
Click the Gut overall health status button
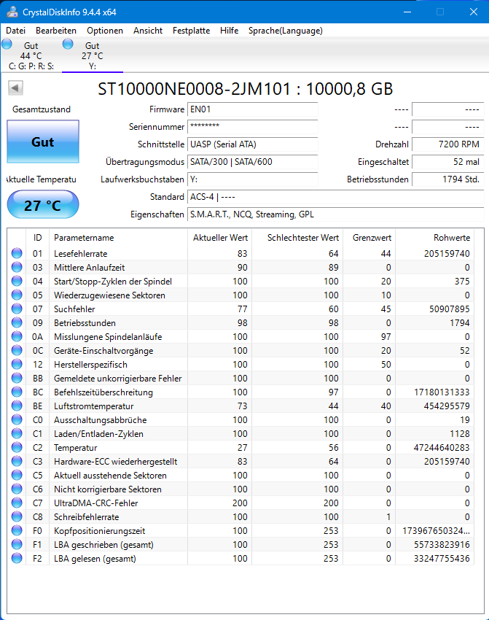[x=43, y=142]
